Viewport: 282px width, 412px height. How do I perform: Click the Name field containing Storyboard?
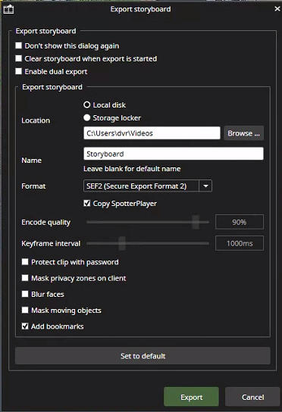(174, 154)
